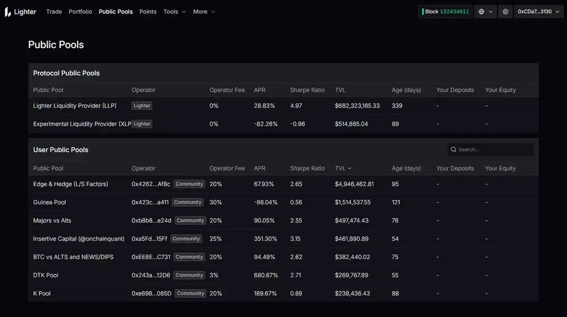Click the search magnifier icon in User Public Pools

[x=454, y=150]
